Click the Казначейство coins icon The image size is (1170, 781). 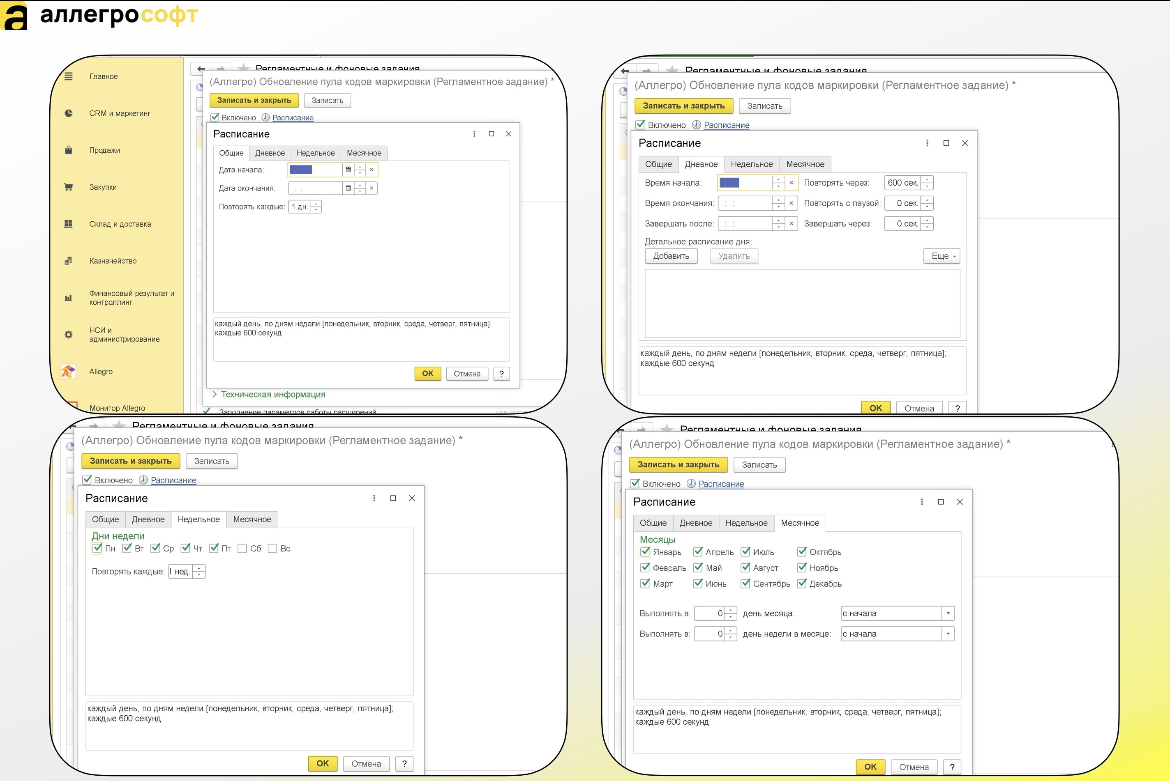coord(69,260)
